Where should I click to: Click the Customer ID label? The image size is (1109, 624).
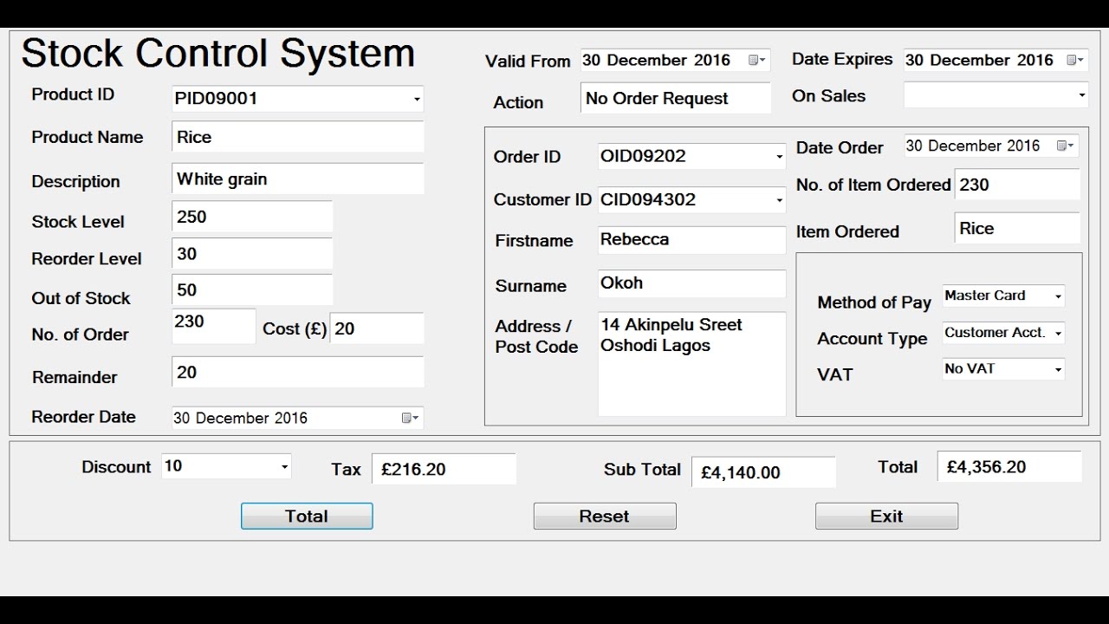[543, 199]
